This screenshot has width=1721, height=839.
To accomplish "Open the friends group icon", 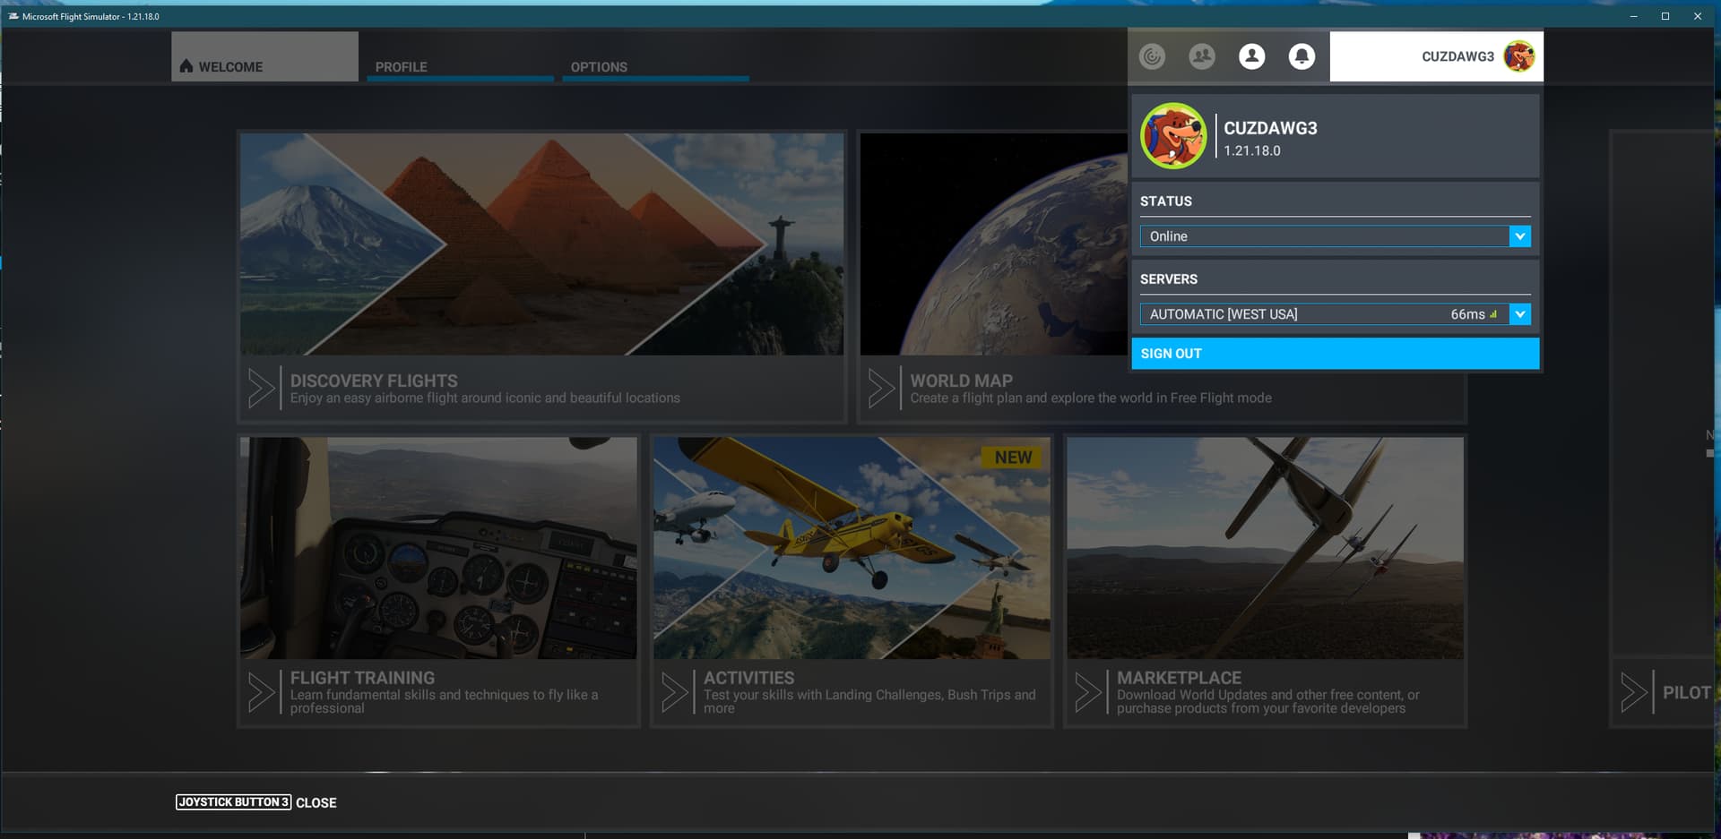I will click(x=1201, y=56).
